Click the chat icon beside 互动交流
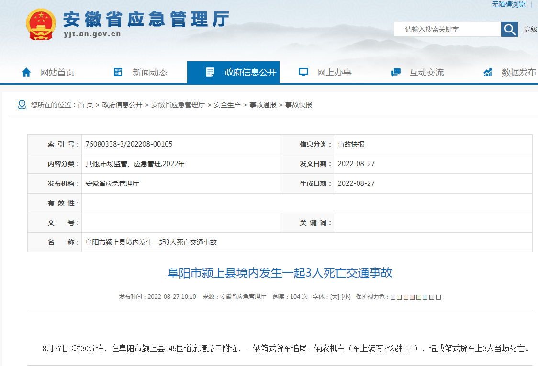This screenshot has width=538, height=366. tap(396, 72)
